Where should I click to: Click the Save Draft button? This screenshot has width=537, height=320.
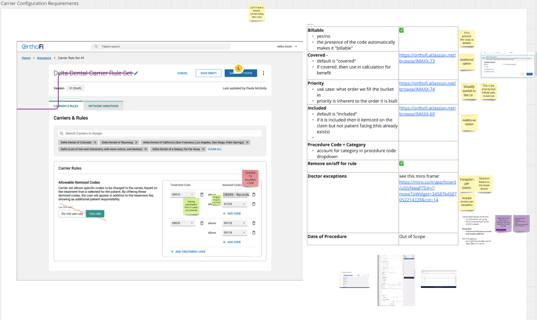click(208, 73)
